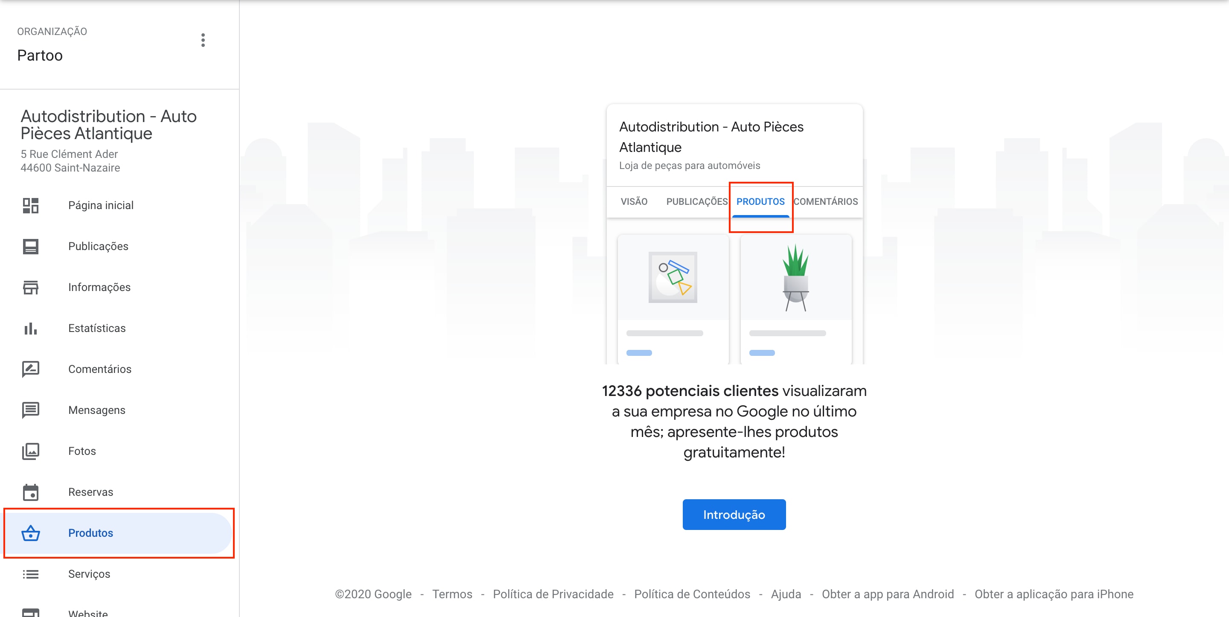Click the Fotos gallery icon
The height and width of the screenshot is (617, 1229).
point(31,451)
